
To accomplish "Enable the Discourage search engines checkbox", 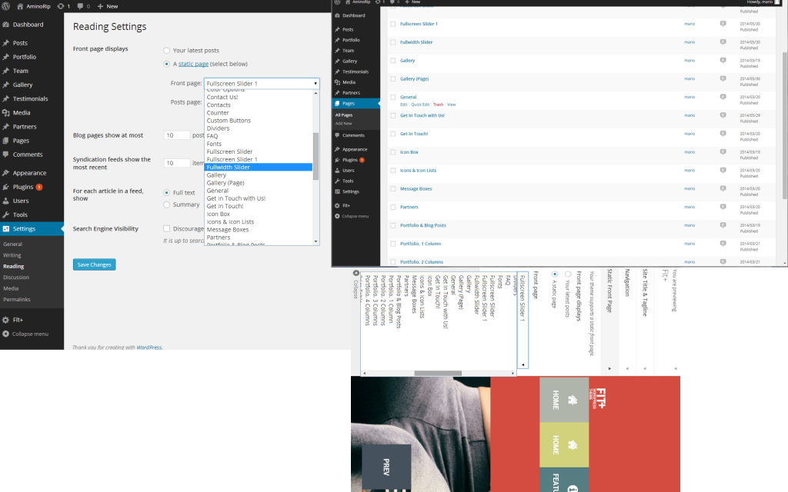I will 166,228.
